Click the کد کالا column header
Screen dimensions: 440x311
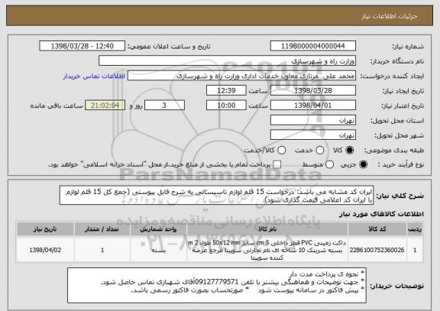tap(377, 229)
